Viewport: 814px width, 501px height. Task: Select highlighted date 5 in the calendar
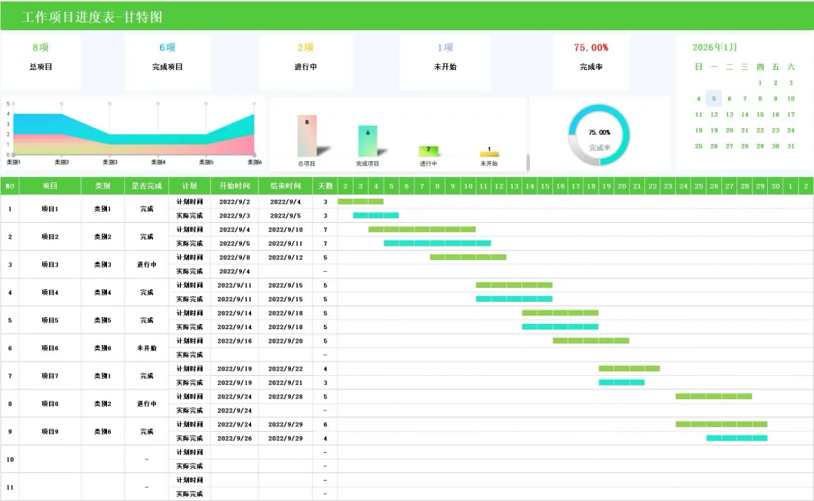click(714, 99)
